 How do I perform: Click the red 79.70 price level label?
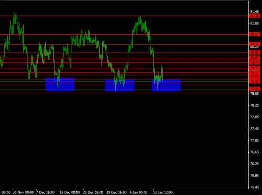[254, 62]
